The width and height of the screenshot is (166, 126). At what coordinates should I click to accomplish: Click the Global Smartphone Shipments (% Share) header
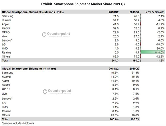(x=29, y=69)
